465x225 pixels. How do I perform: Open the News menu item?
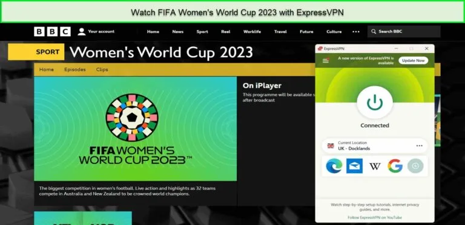(x=177, y=31)
